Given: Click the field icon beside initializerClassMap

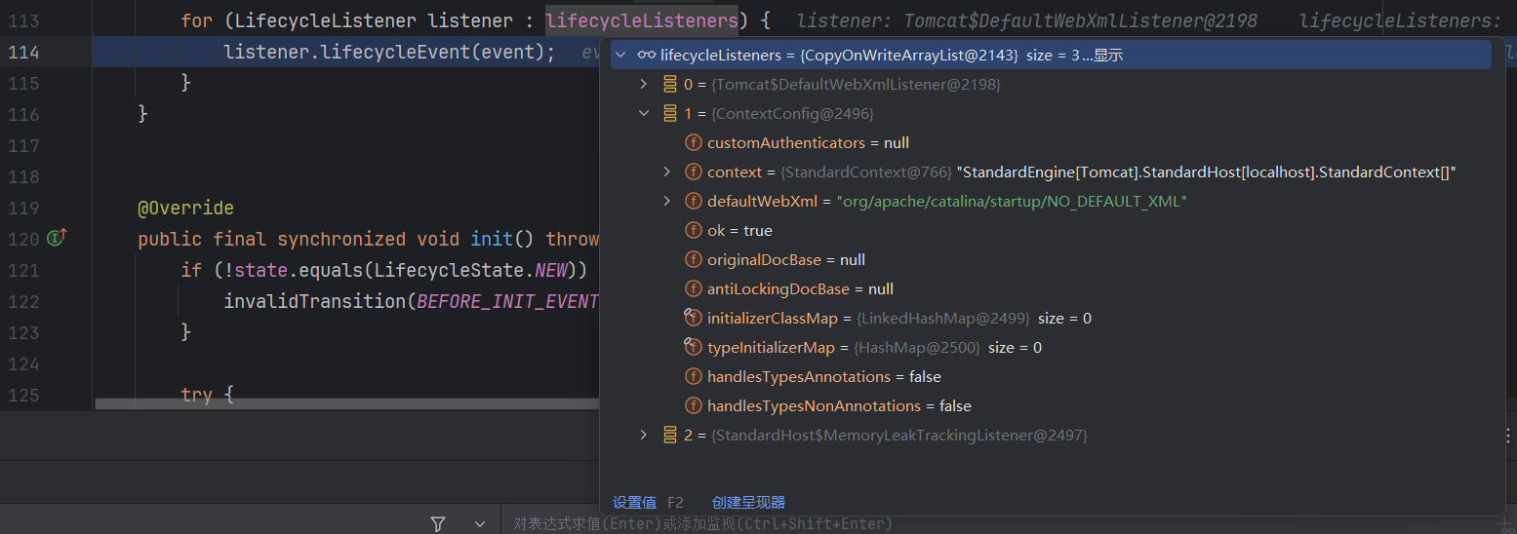Looking at the screenshot, I should [693, 318].
